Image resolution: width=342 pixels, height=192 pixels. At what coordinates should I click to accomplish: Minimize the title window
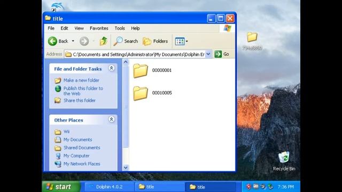coord(211,19)
